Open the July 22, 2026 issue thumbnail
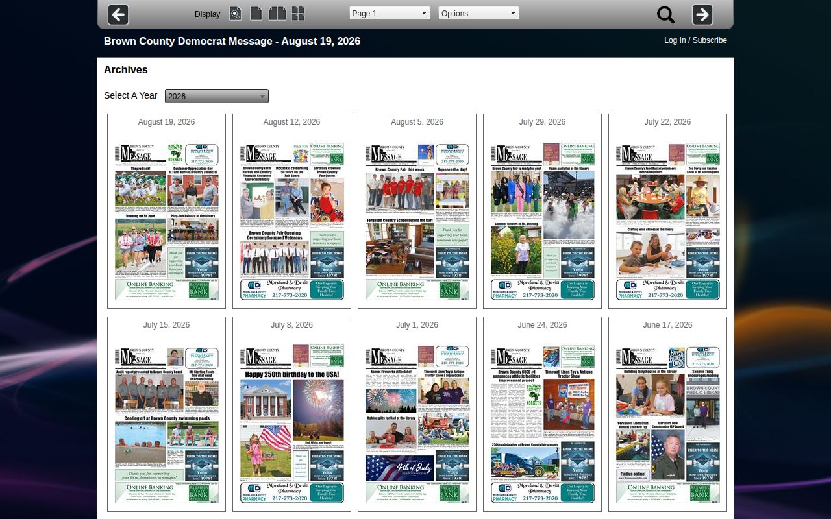Image resolution: width=831 pixels, height=519 pixels. (668, 222)
